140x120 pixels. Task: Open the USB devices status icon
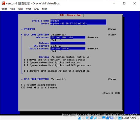tap(96, 118)
